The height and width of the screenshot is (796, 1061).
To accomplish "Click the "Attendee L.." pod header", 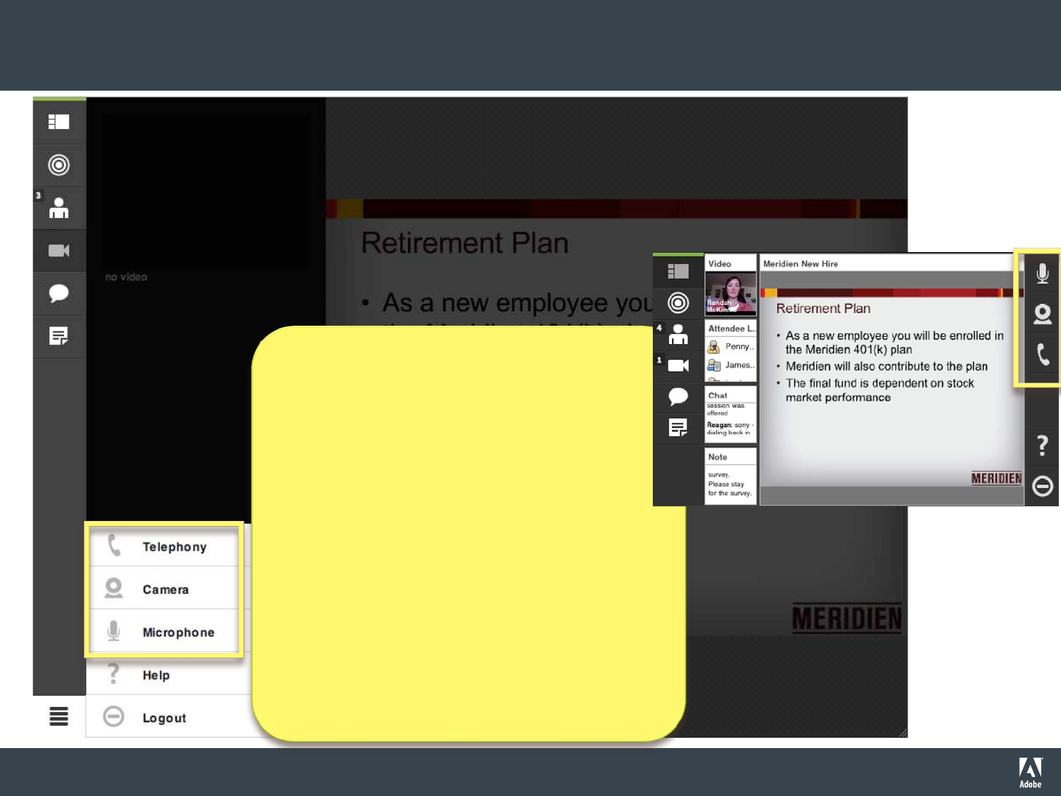I will click(x=732, y=329).
